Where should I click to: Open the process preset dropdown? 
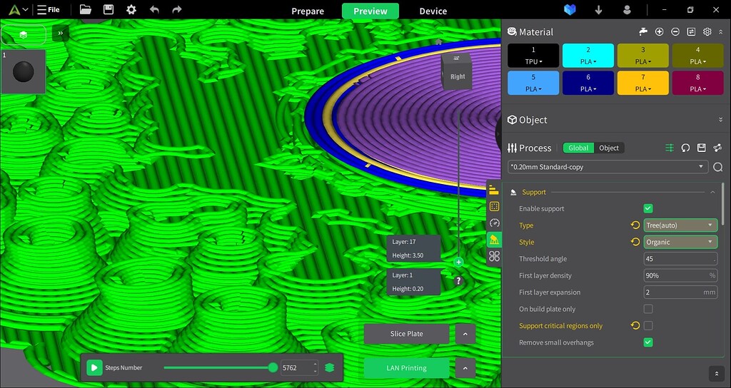coord(608,167)
